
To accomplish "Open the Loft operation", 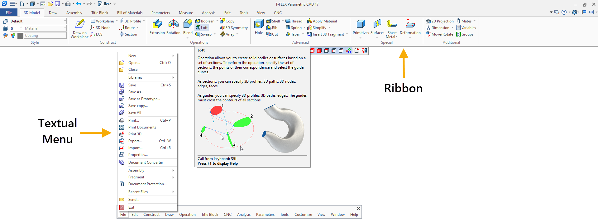I will coord(202,28).
